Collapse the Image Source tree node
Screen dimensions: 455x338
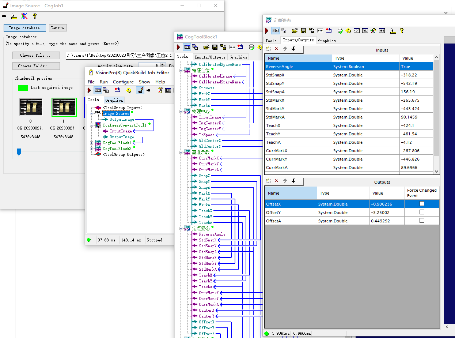point(92,113)
